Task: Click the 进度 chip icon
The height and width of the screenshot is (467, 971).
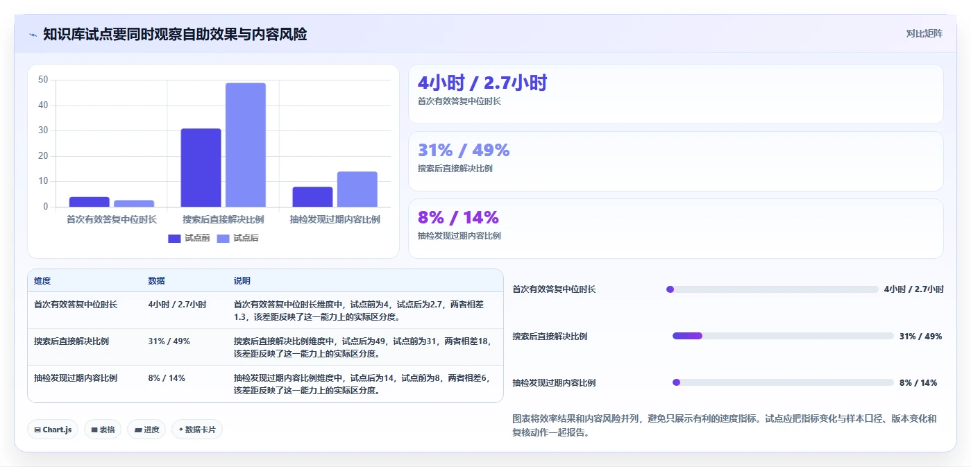Action: point(138,430)
